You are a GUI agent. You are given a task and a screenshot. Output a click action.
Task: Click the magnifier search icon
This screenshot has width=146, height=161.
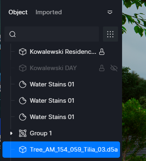click(x=13, y=34)
